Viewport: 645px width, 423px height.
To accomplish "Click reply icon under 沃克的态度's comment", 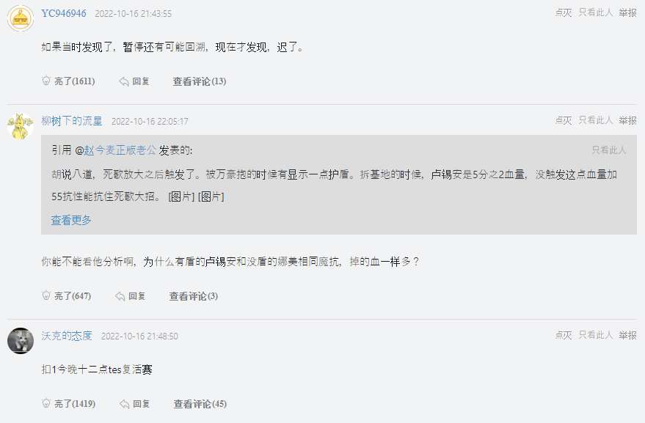I will tap(124, 404).
